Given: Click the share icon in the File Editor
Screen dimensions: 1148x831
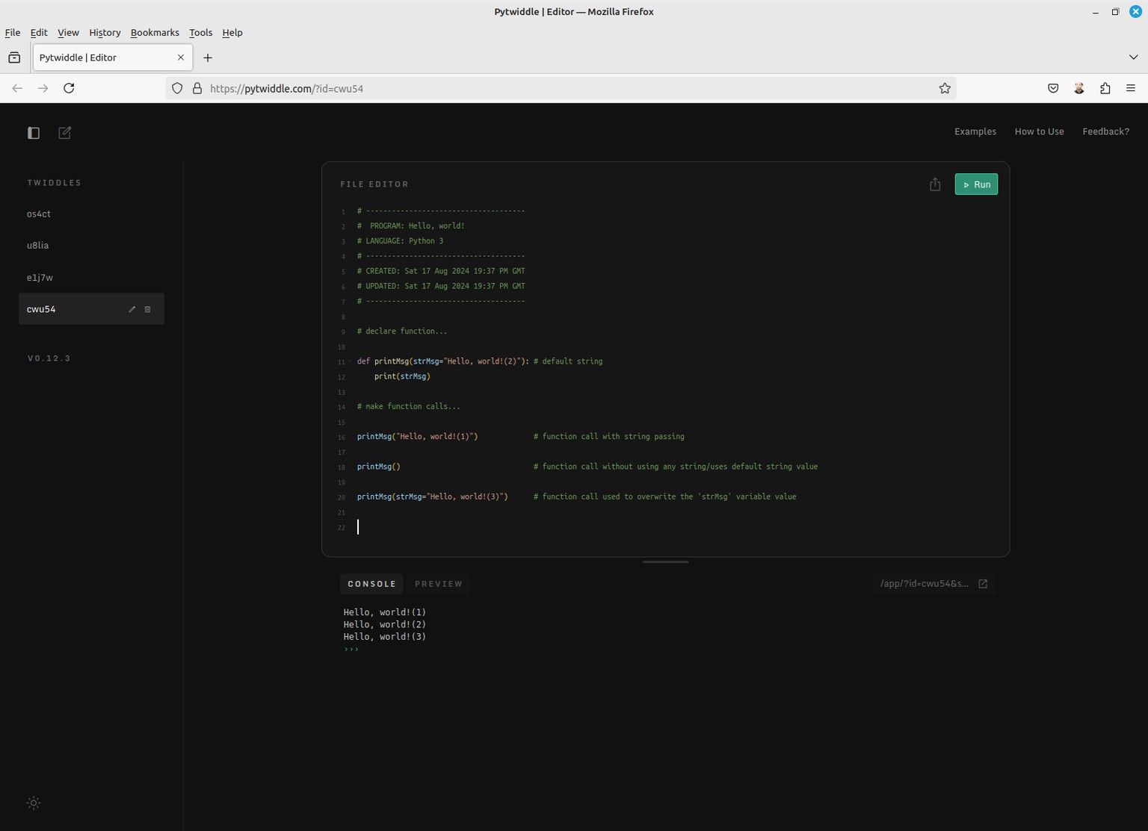Looking at the screenshot, I should (935, 184).
